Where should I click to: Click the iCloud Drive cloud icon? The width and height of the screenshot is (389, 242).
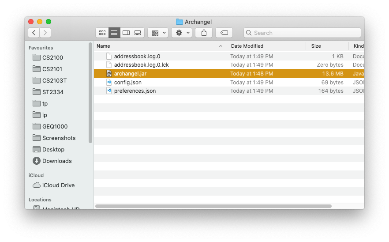[37, 185]
